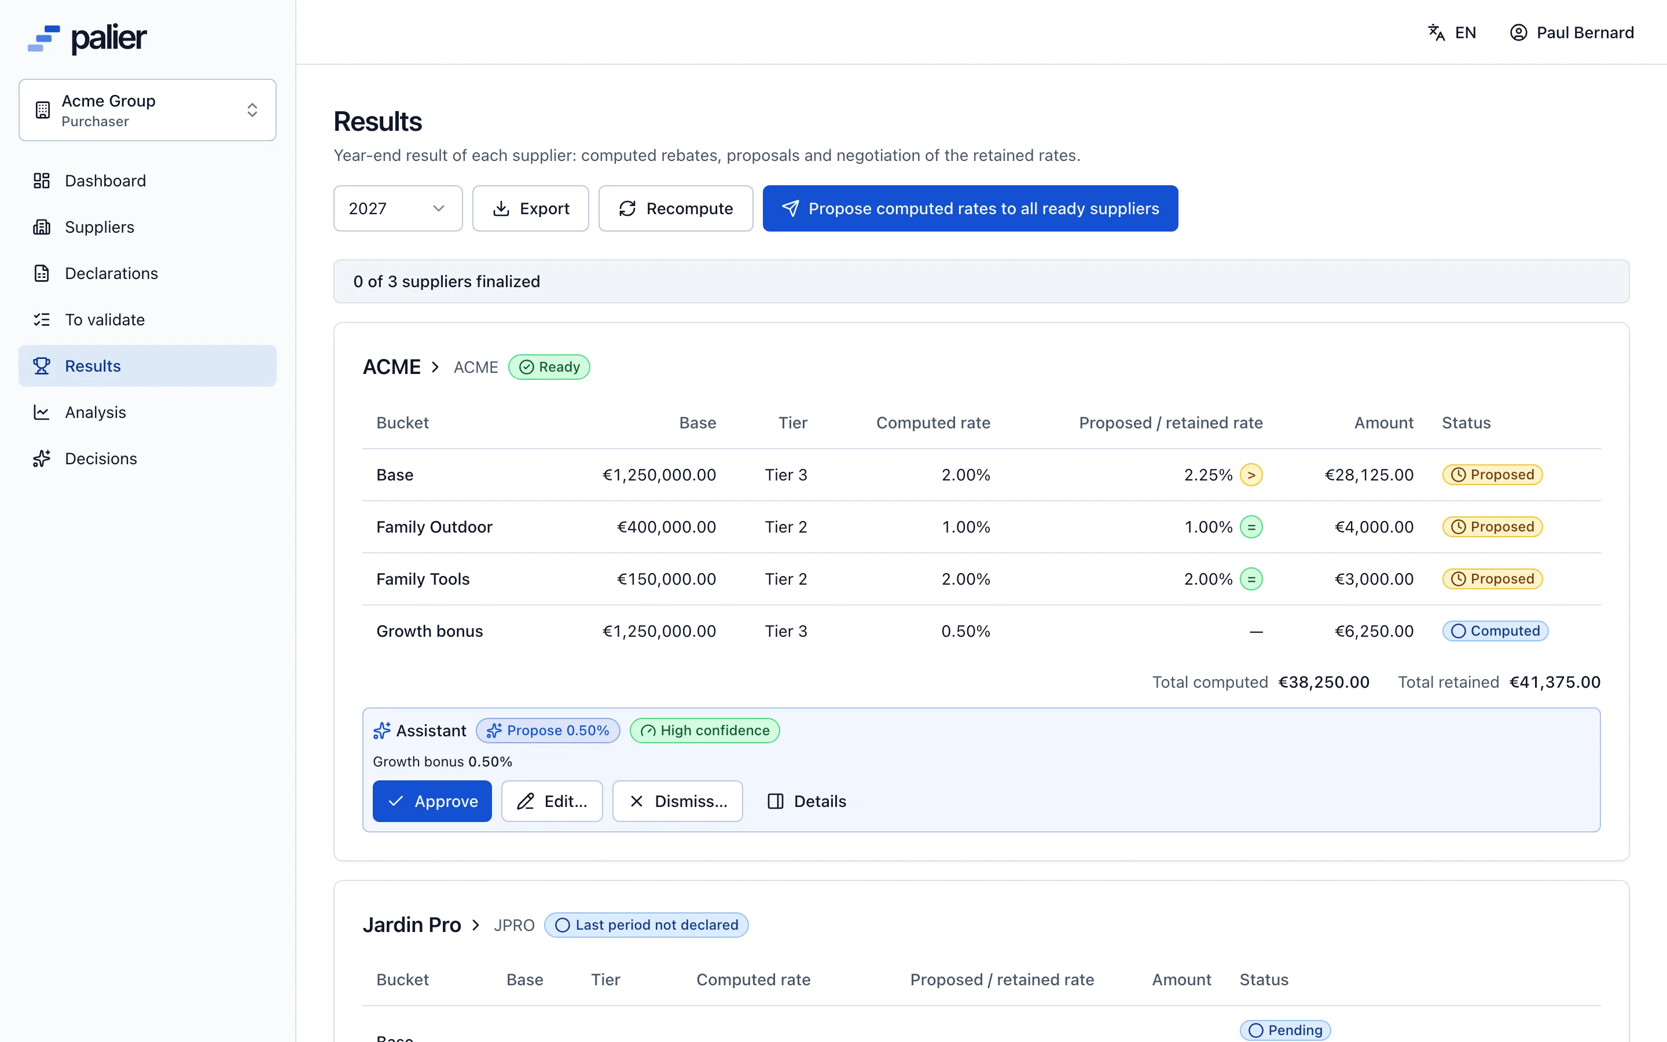This screenshot has width=1667, height=1042.
Task: Open the To validate section
Action: (148, 319)
